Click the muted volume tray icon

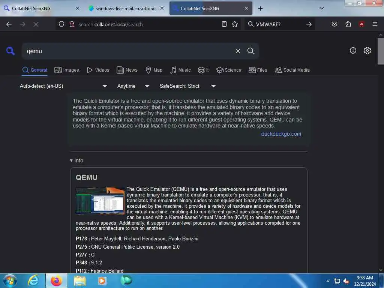point(346,281)
